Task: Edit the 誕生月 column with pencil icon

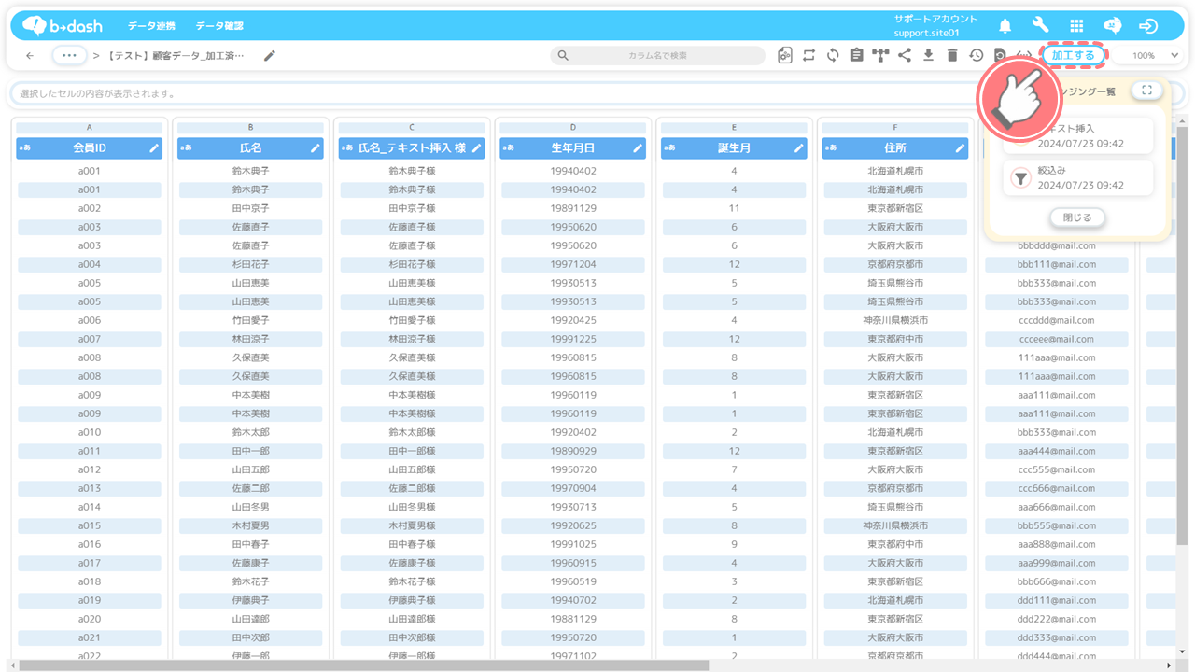Action: [798, 147]
